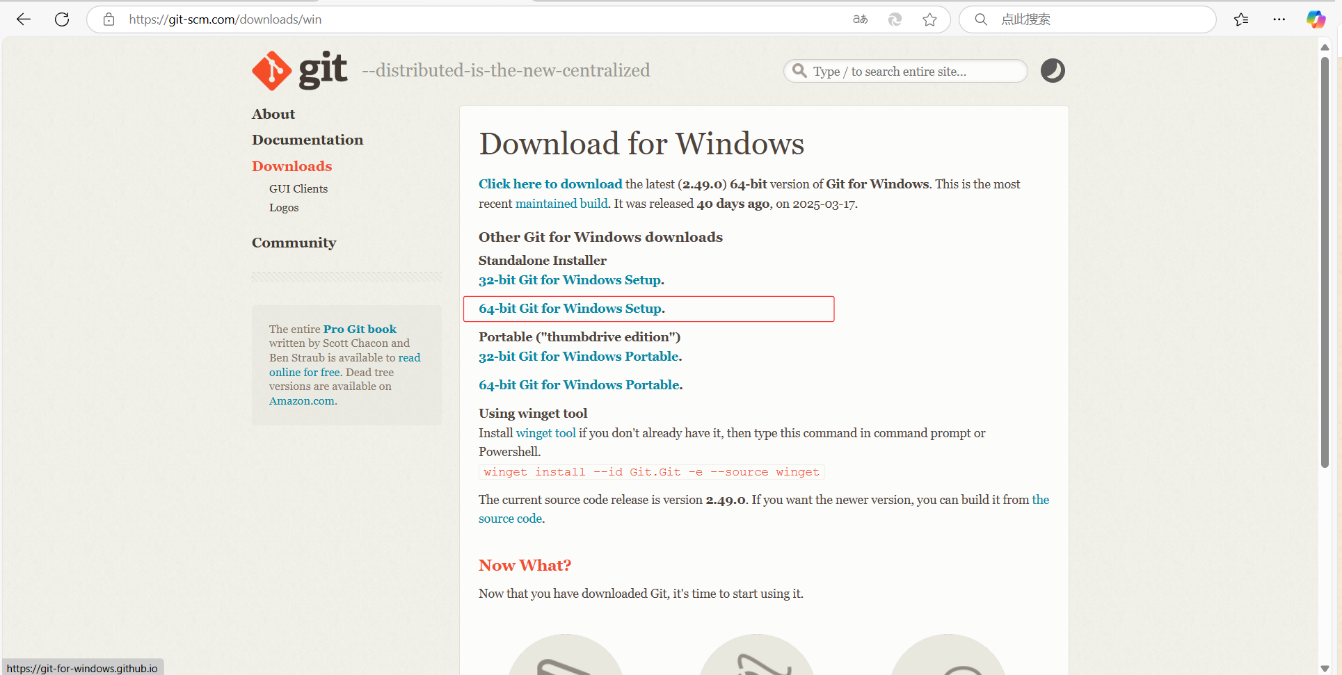Open the browser three-dot menu
This screenshot has width=1342, height=675.
click(x=1279, y=19)
